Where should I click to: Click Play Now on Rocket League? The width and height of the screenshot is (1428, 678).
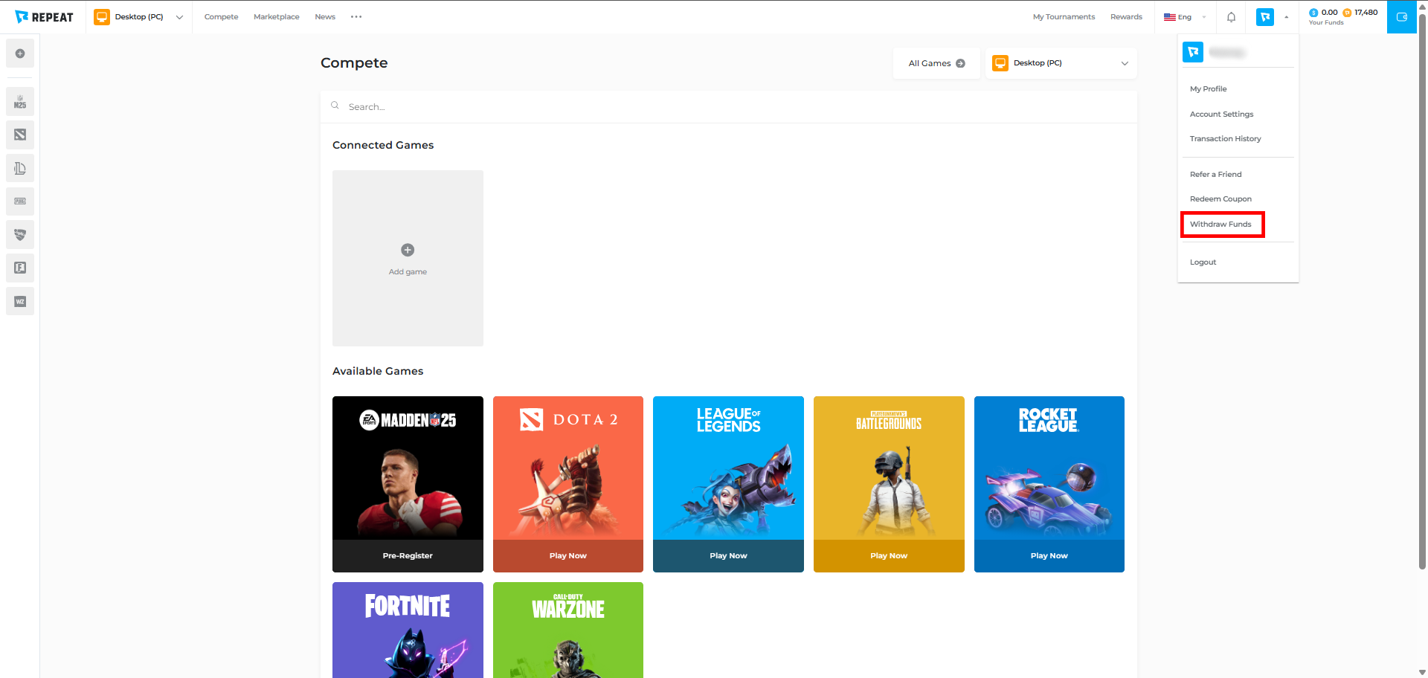[1049, 556]
